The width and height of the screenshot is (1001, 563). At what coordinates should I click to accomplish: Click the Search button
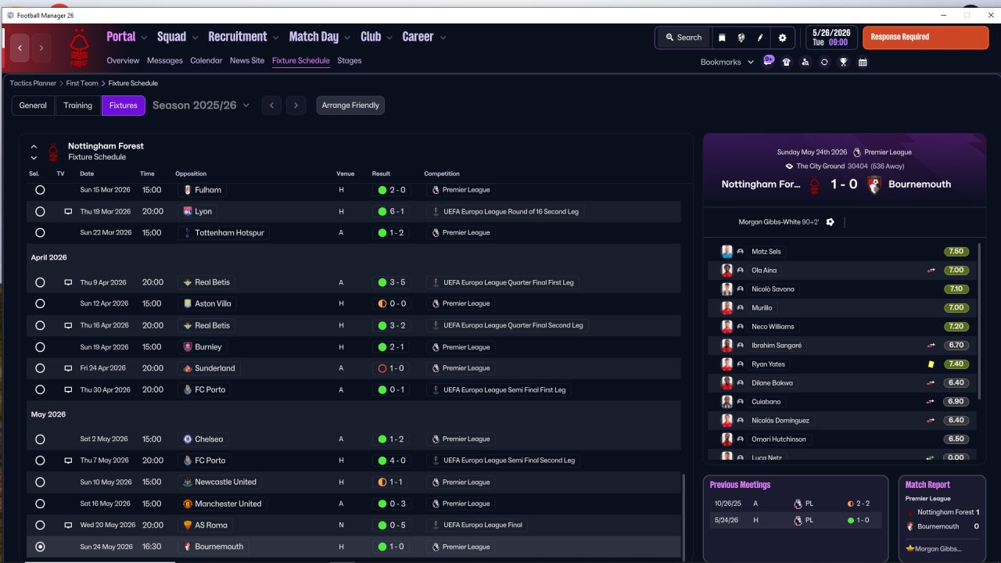click(683, 38)
